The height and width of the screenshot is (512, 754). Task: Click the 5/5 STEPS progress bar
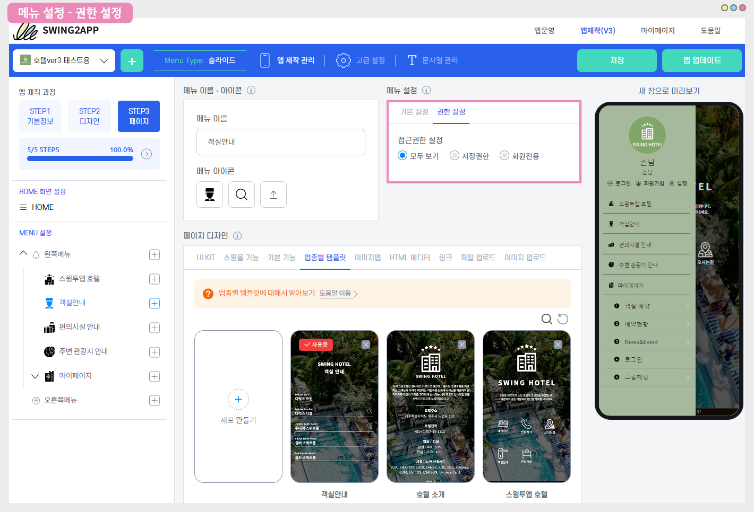tap(80, 158)
